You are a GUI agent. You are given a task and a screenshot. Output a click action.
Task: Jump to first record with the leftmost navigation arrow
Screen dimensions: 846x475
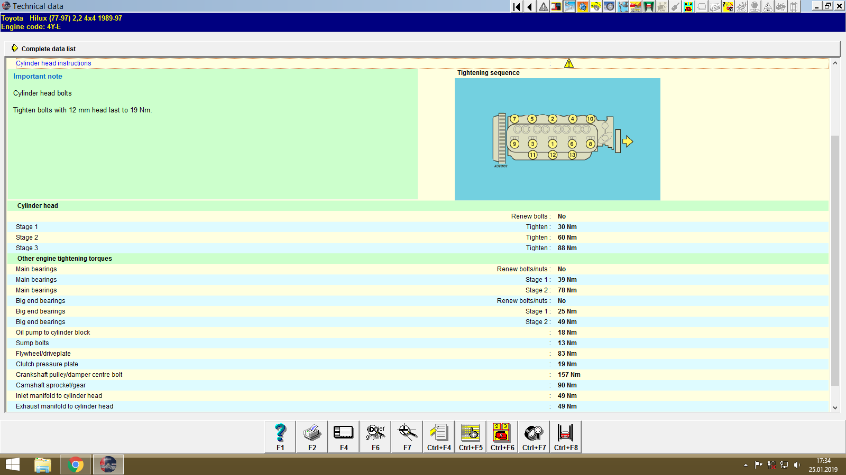pyautogui.click(x=517, y=6)
